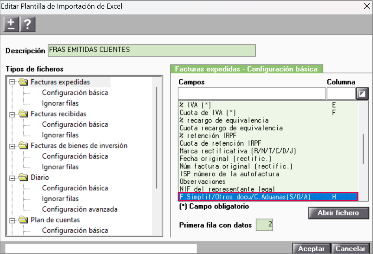
Task: Select 'NIF del representante legal' row
Action: click(268, 189)
